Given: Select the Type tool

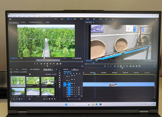Looking at the screenshot, I should click(x=60, y=87).
